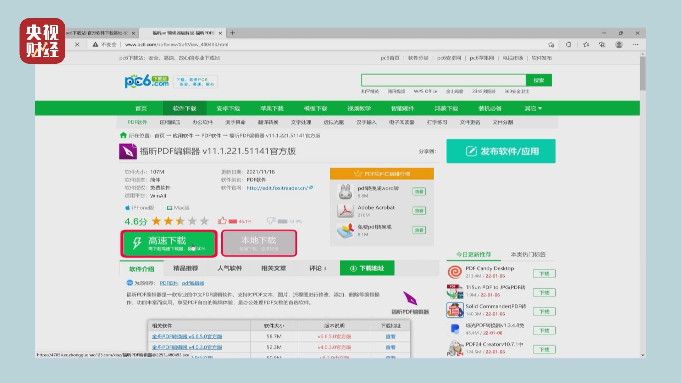Click the Mac版 link
The height and width of the screenshot is (383, 681).
click(178, 208)
